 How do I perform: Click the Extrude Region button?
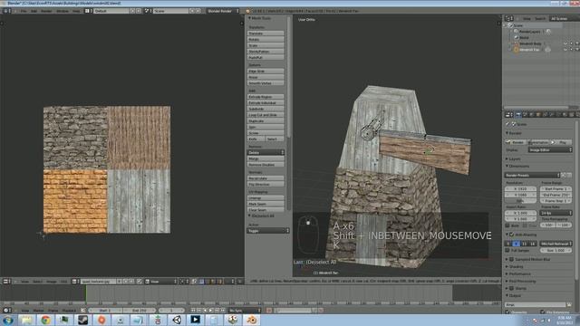click(x=266, y=97)
